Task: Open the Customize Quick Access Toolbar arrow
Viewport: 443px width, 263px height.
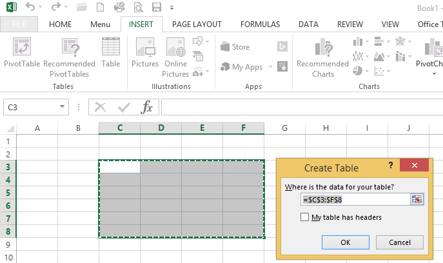Action: tap(172, 8)
